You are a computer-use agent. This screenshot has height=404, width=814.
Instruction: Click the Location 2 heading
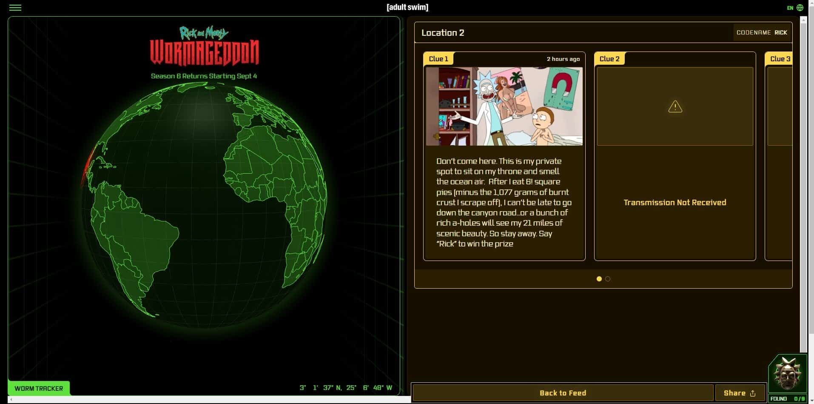click(443, 33)
